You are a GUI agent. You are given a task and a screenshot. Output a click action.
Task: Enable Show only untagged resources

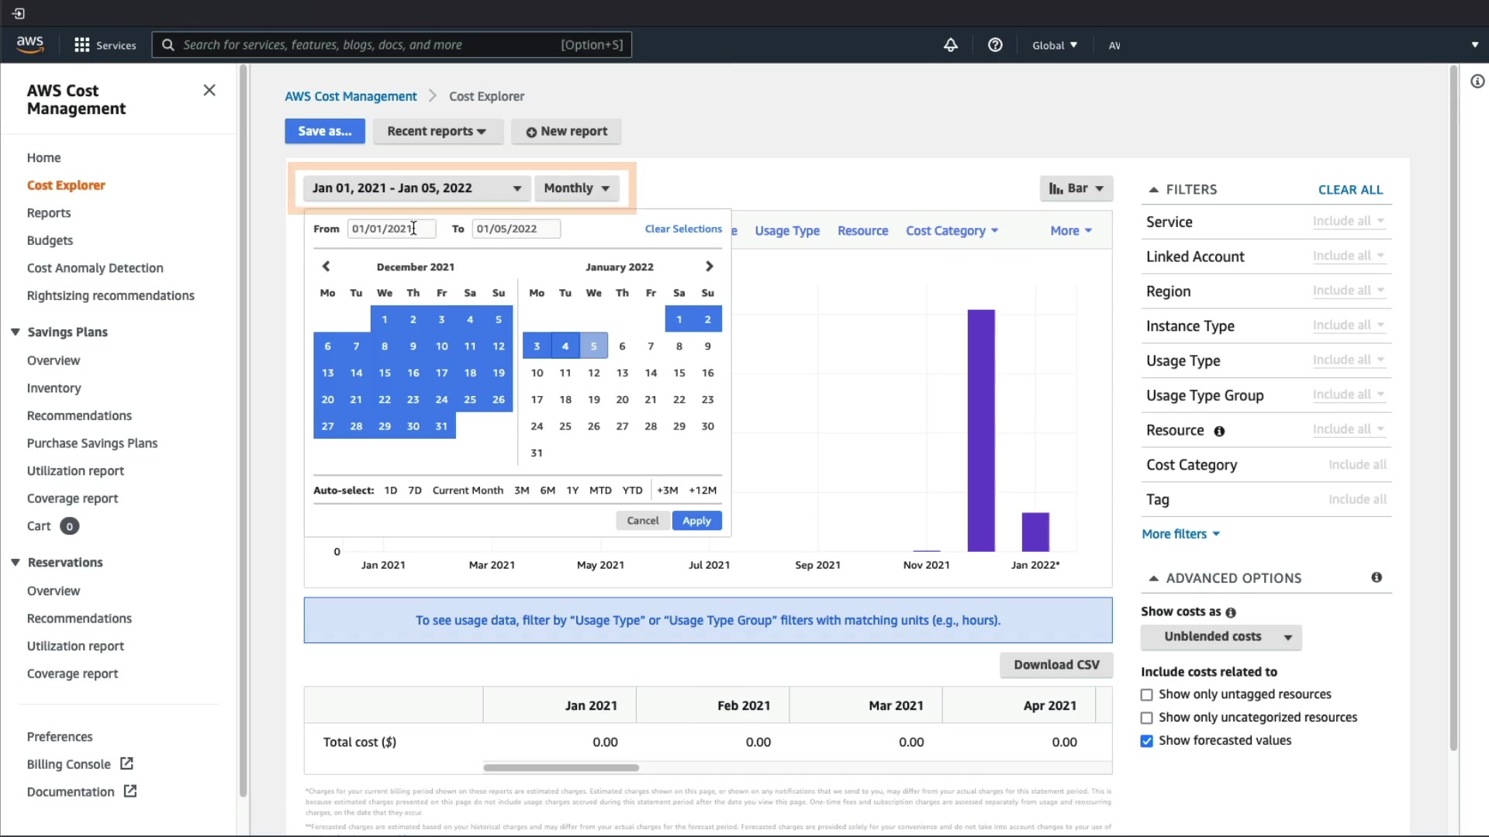tap(1147, 695)
